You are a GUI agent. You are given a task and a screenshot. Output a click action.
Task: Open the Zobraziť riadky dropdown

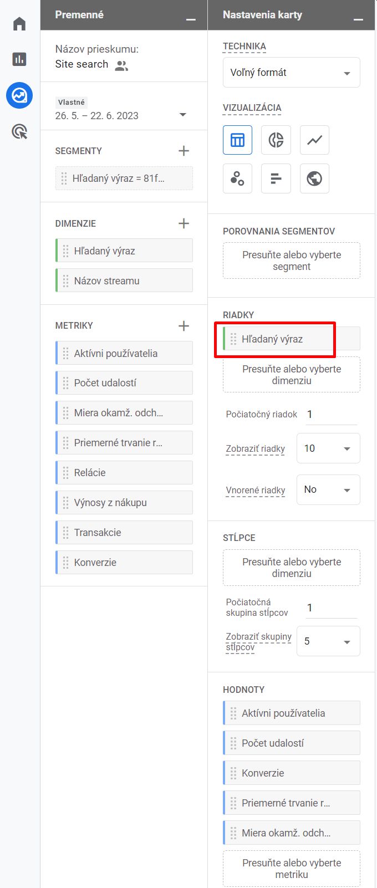(x=328, y=448)
